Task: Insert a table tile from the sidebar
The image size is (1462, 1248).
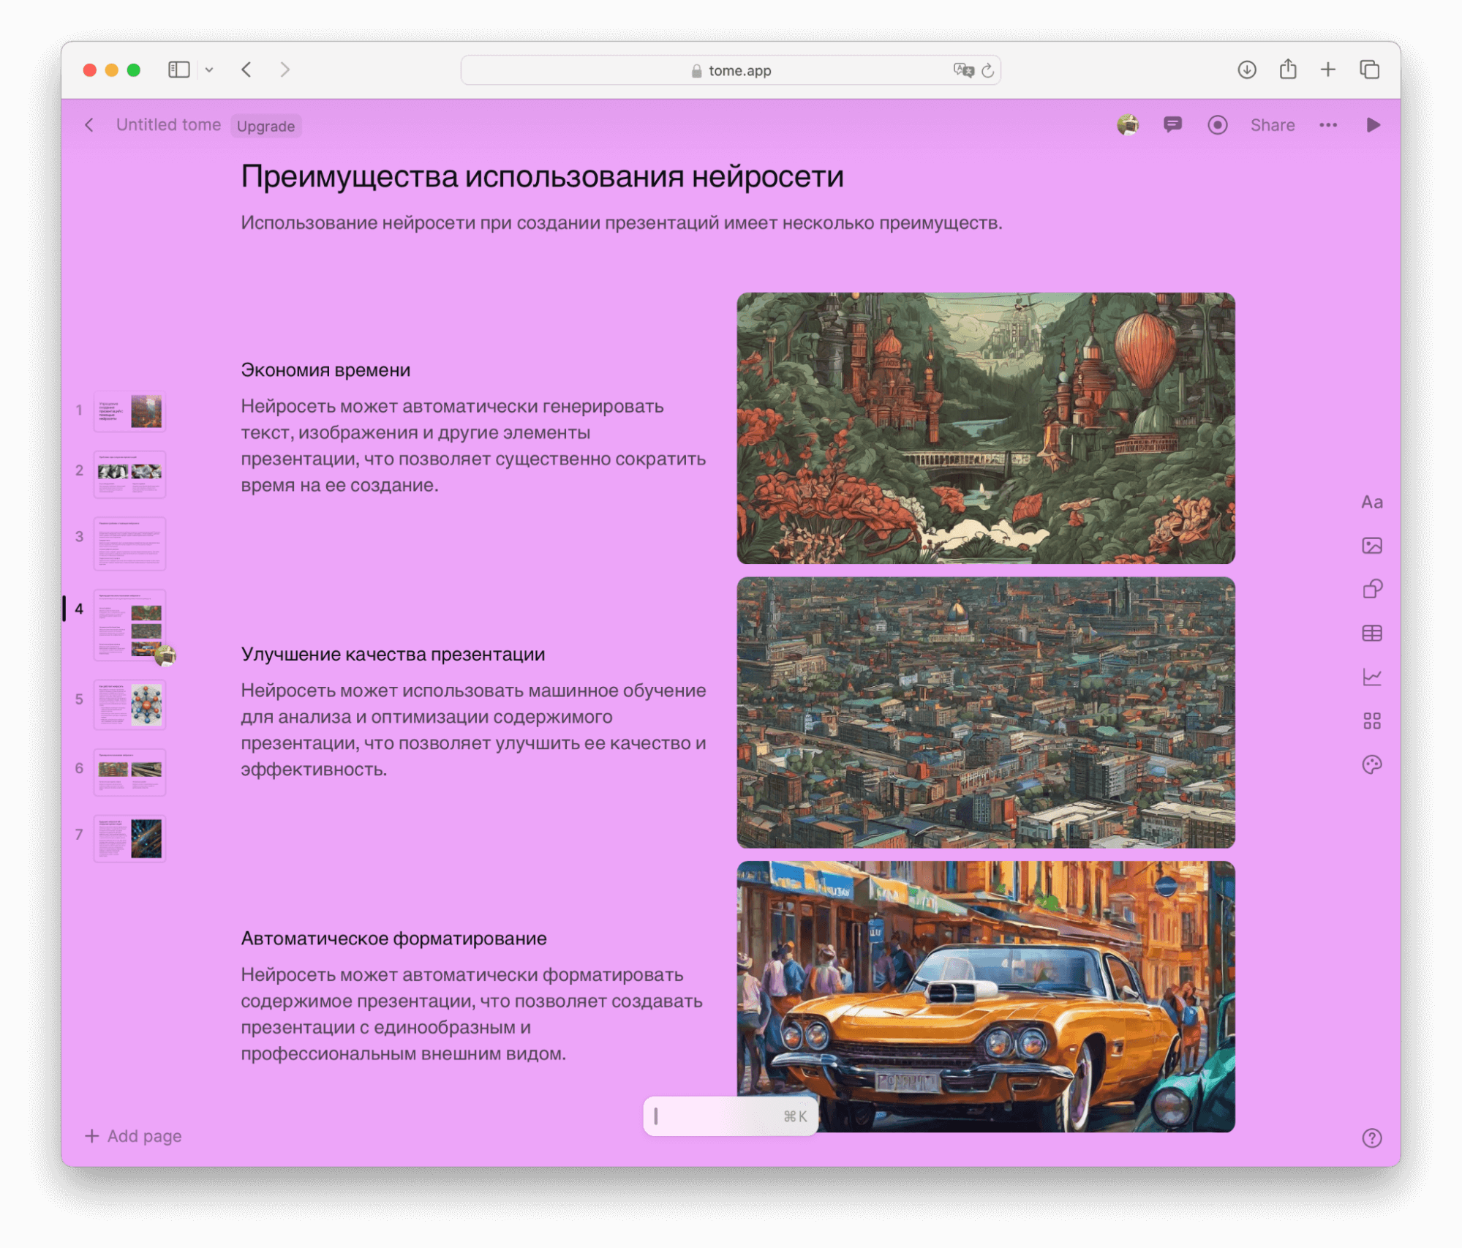Action: pyautogui.click(x=1371, y=633)
